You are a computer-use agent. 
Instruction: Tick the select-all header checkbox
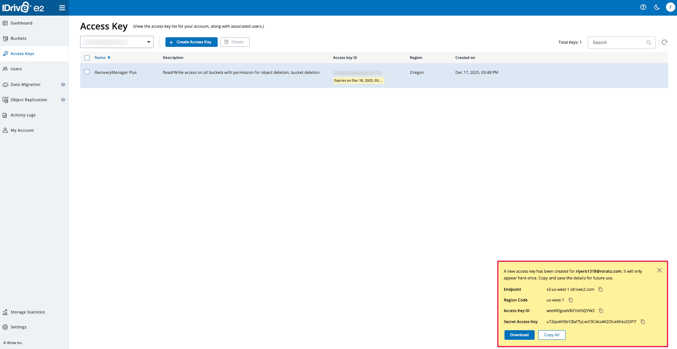pyautogui.click(x=87, y=58)
